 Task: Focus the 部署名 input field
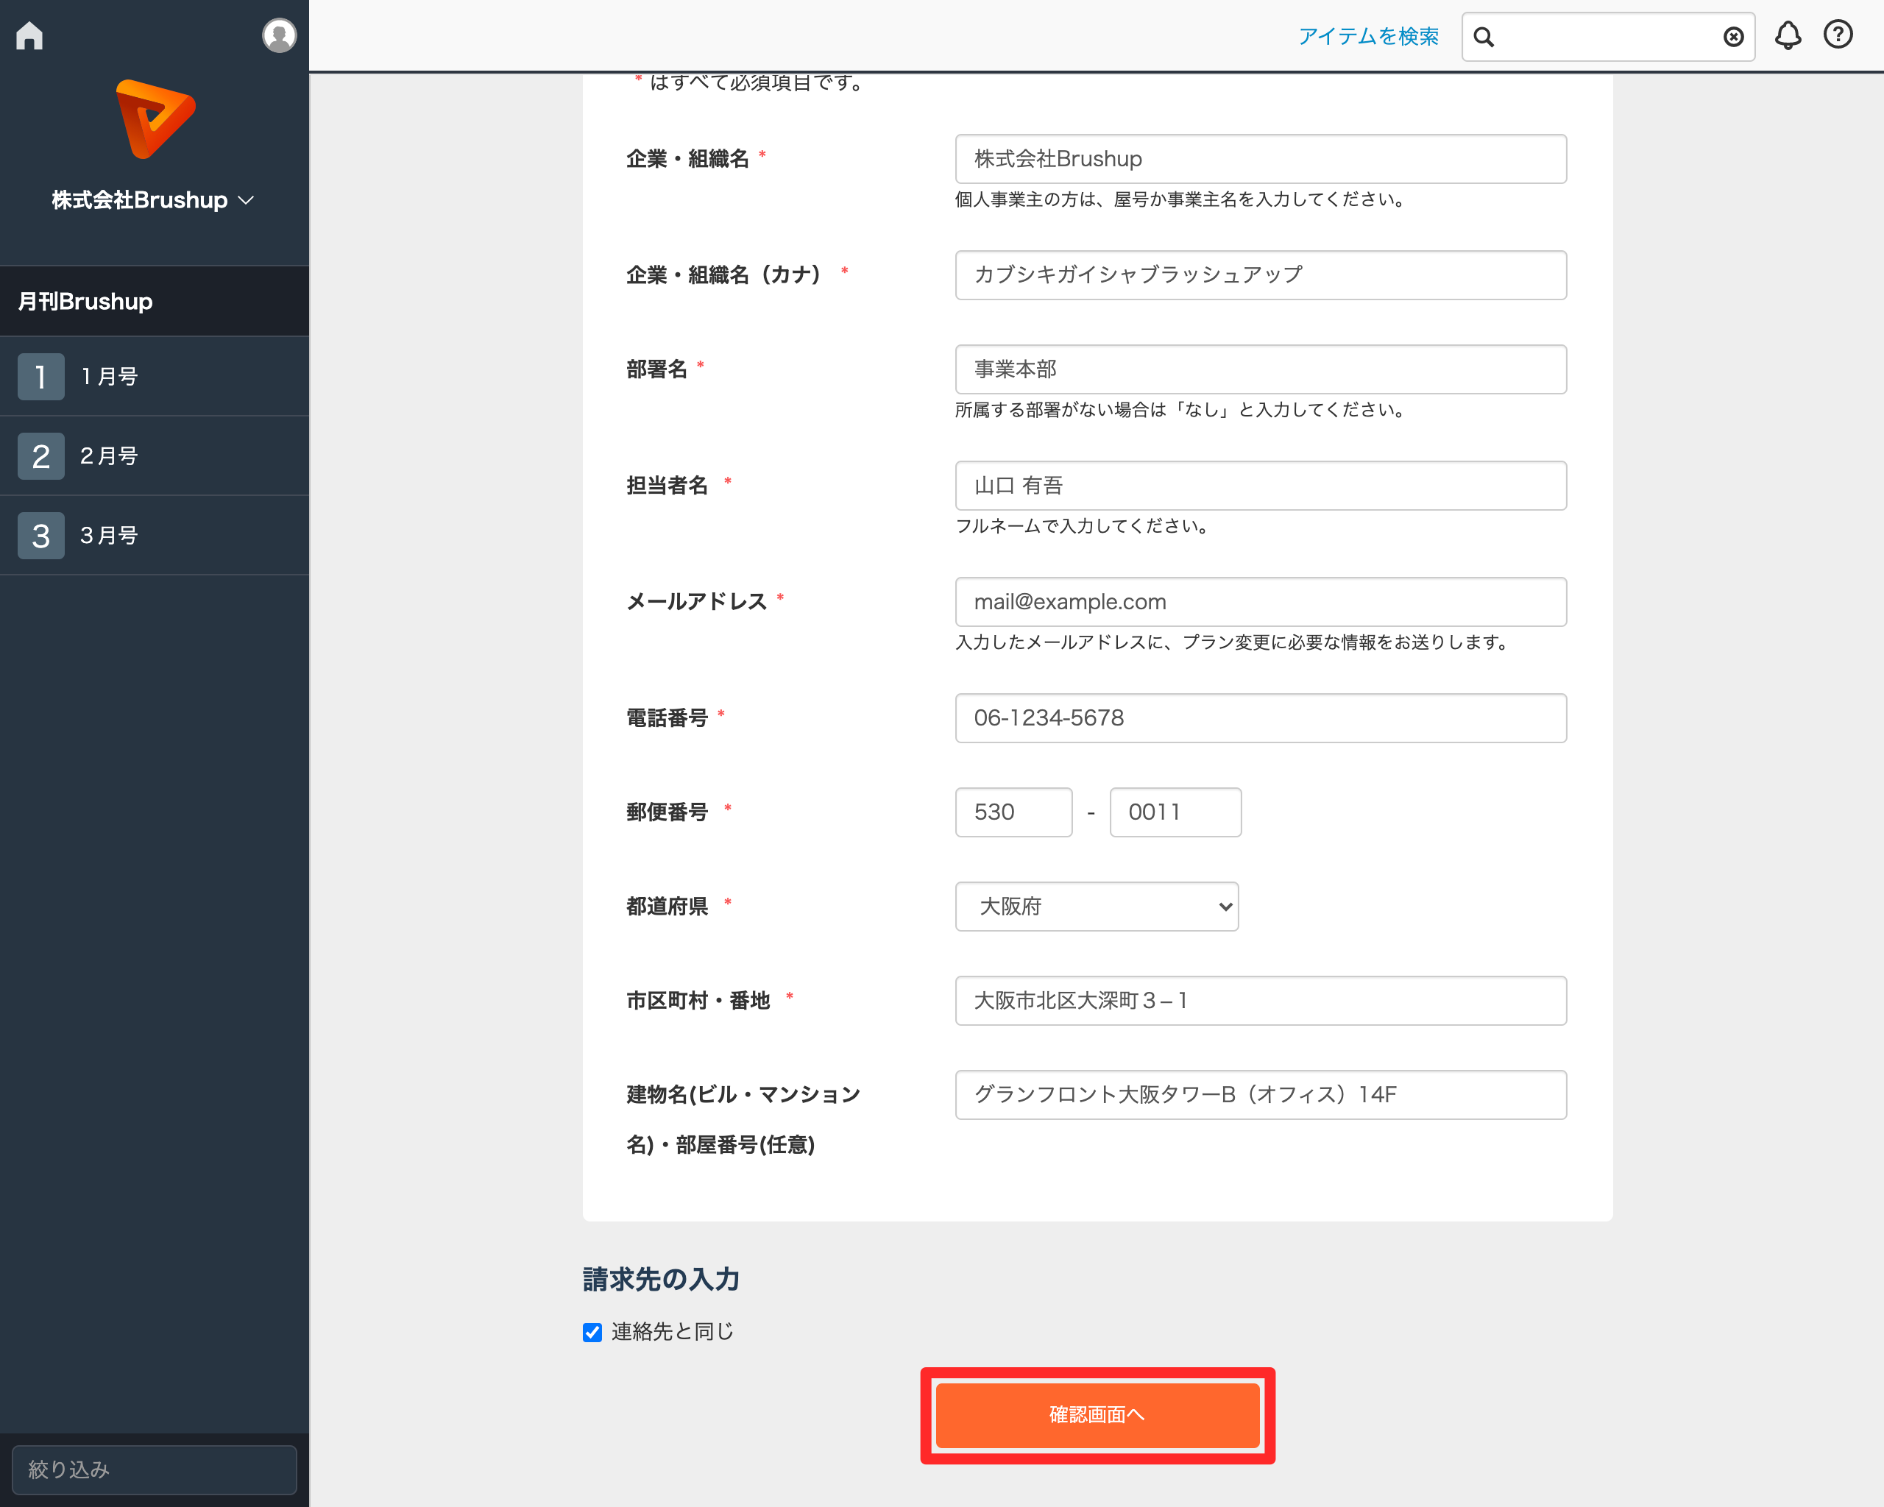tap(1261, 369)
